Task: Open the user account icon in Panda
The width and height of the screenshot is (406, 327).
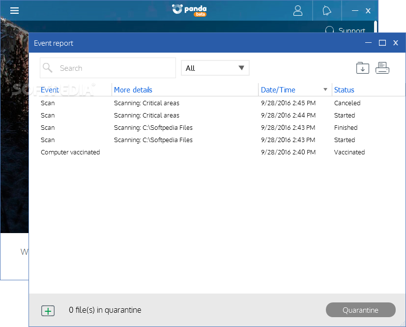Action: (x=298, y=11)
